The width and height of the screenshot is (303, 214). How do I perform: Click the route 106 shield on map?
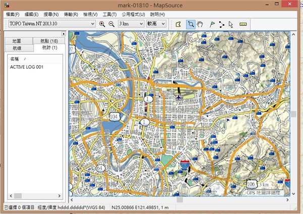[x=251, y=184]
